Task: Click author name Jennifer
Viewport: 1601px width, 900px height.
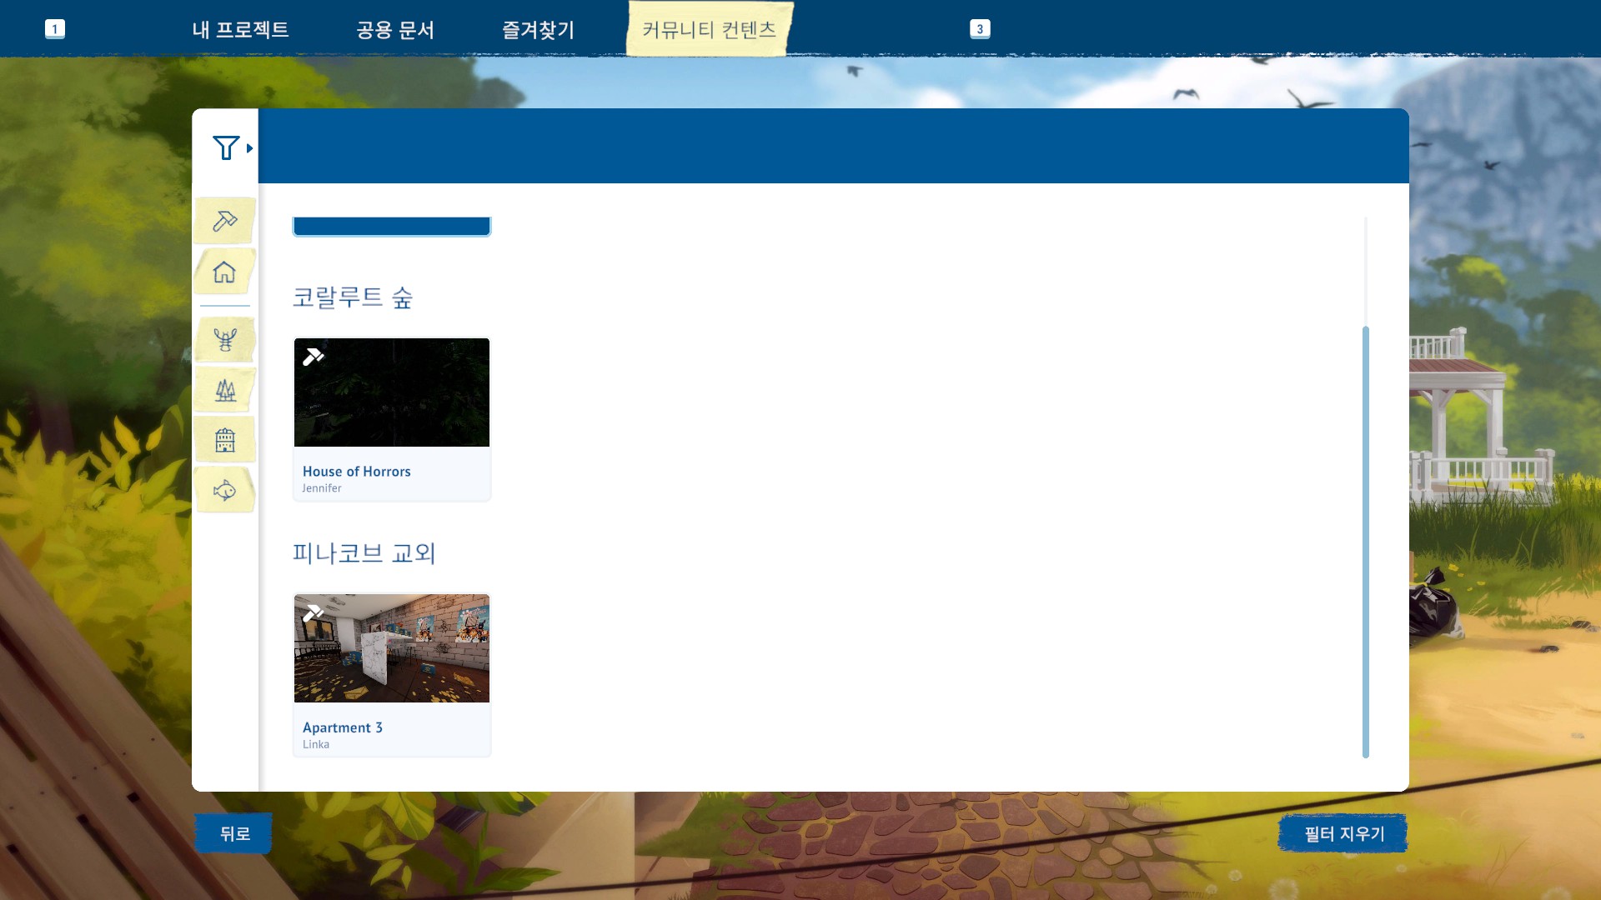Action: click(322, 488)
